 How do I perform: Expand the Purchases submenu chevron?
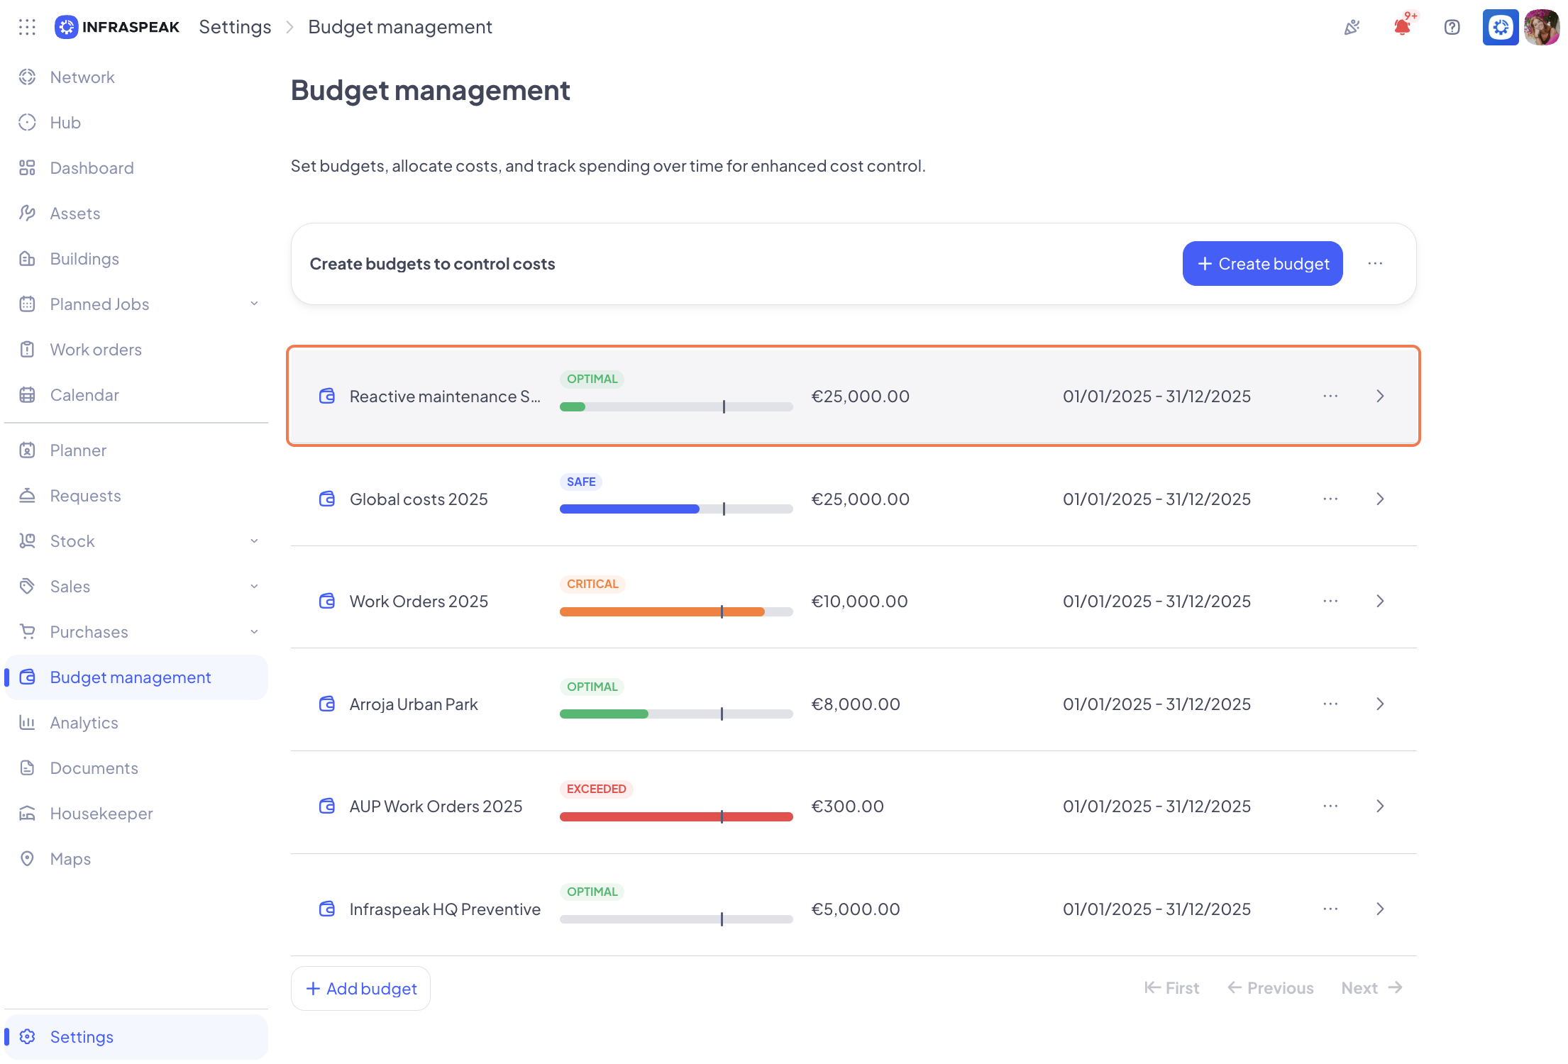(254, 631)
